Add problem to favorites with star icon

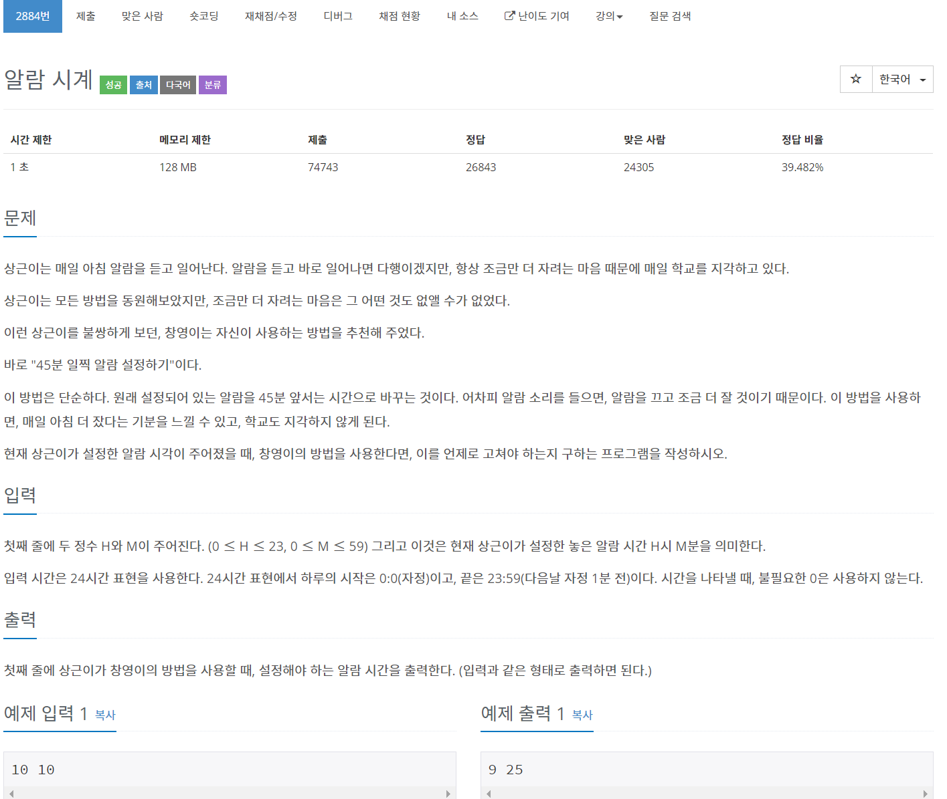[856, 79]
